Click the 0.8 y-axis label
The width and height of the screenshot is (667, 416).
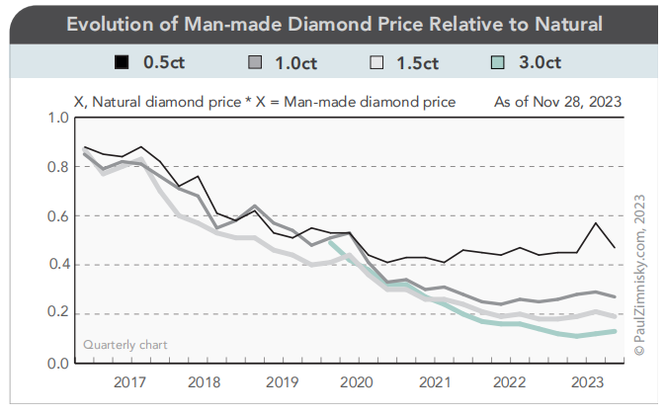(58, 167)
